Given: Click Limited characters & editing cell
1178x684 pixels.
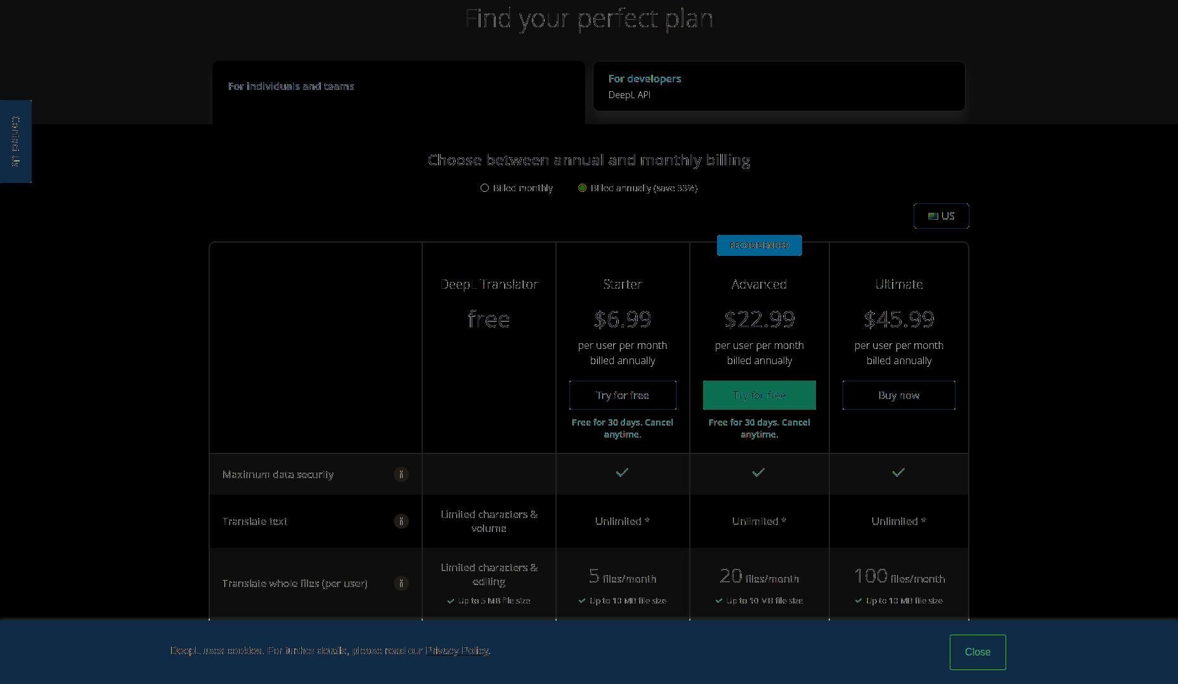Looking at the screenshot, I should pyautogui.click(x=489, y=574).
